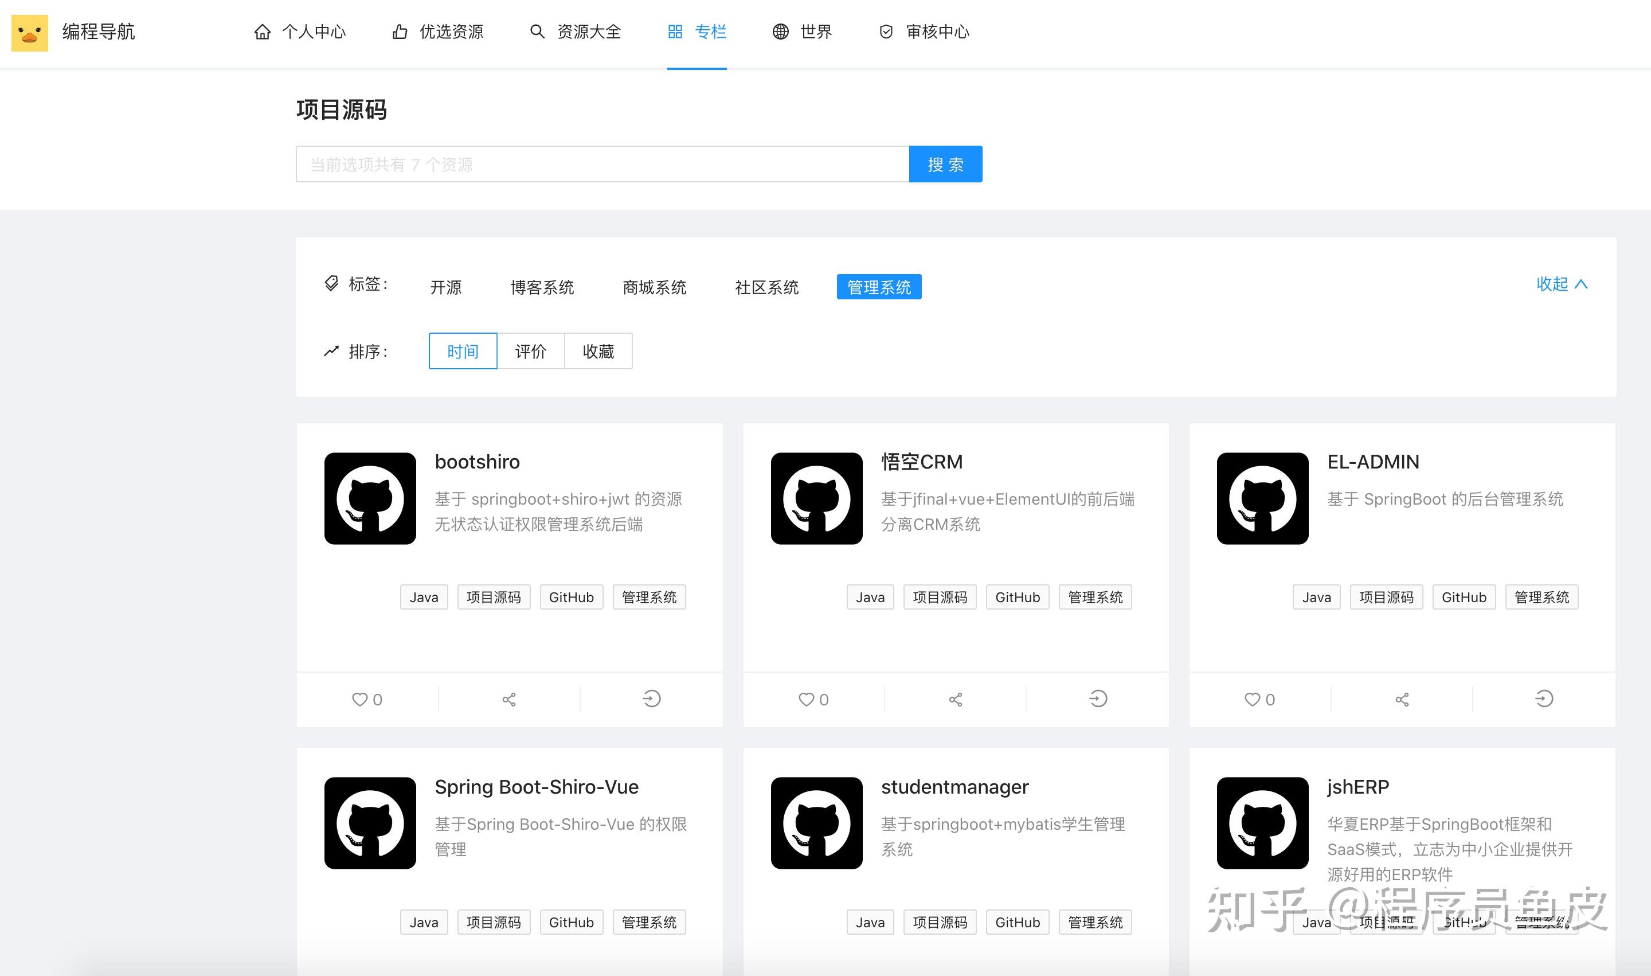Screen dimensions: 1651x976
Task: Click the GitHub icon of jshERP
Action: (1262, 823)
